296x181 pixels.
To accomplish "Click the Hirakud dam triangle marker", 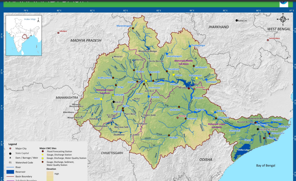I will (x=190, y=86).
